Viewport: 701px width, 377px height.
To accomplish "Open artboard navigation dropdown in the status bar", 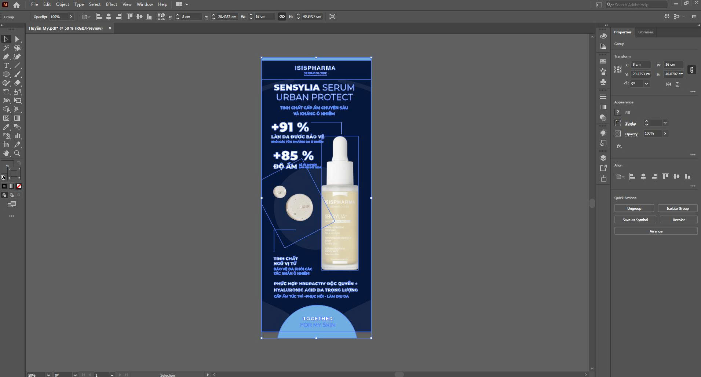I will [112, 375].
